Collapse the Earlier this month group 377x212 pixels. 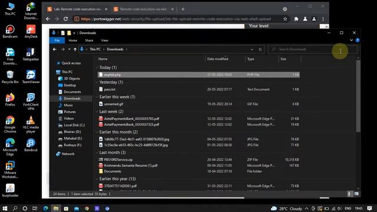pyautogui.click(x=97, y=132)
